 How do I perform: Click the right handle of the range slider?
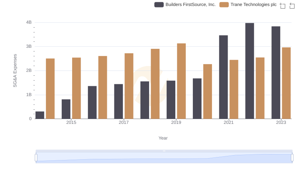coord(292,157)
